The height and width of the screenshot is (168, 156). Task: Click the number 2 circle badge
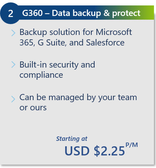[11, 13]
